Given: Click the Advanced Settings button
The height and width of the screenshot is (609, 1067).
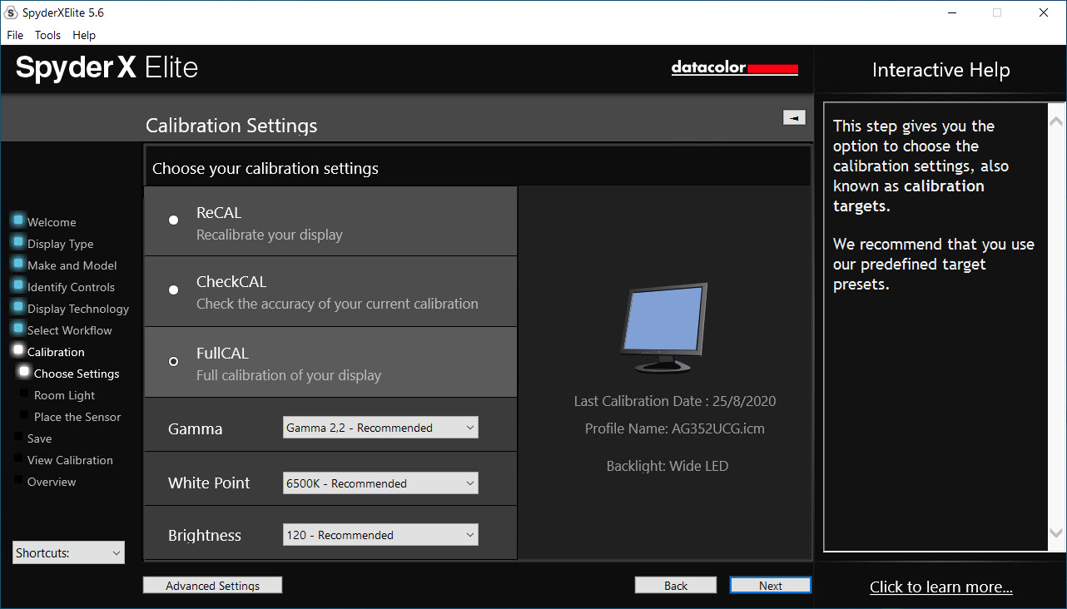Looking at the screenshot, I should pos(212,586).
